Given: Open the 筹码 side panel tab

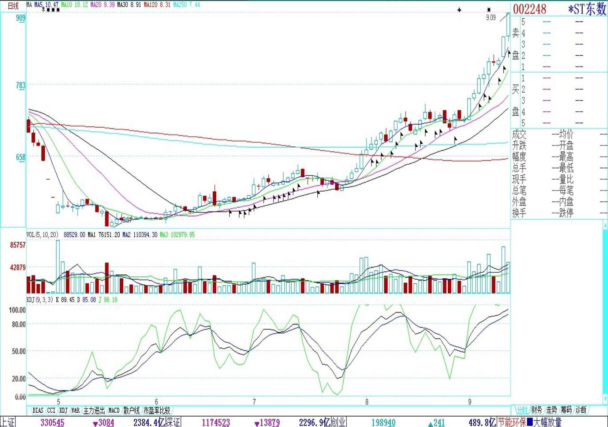Looking at the screenshot, I should pyautogui.click(x=566, y=410).
